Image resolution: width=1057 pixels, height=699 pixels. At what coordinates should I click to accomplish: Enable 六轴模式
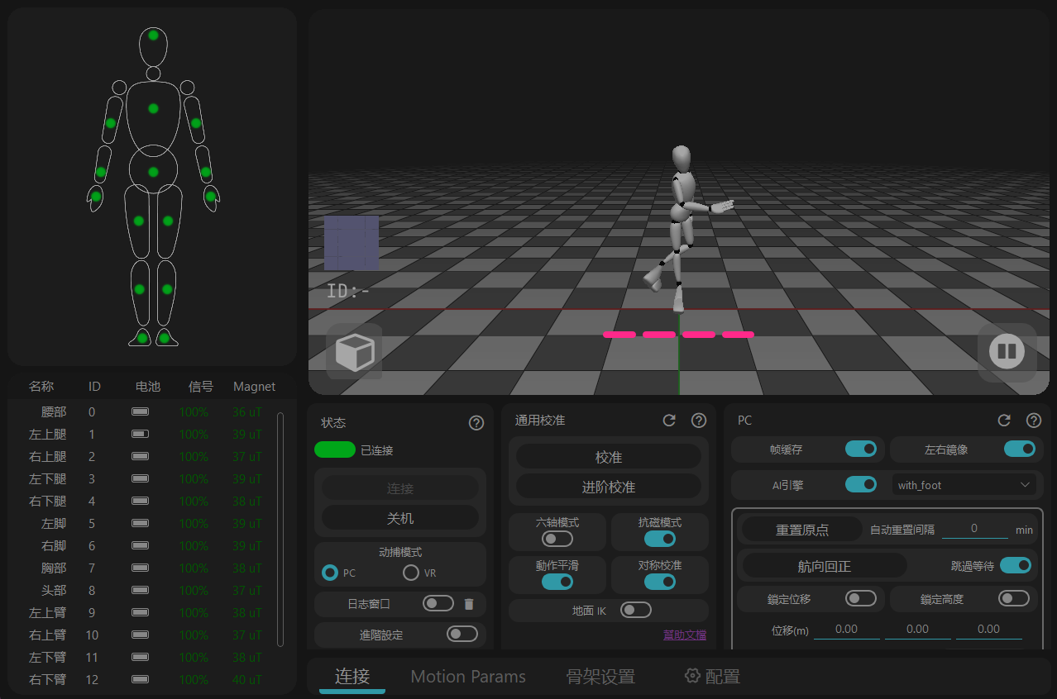click(557, 539)
